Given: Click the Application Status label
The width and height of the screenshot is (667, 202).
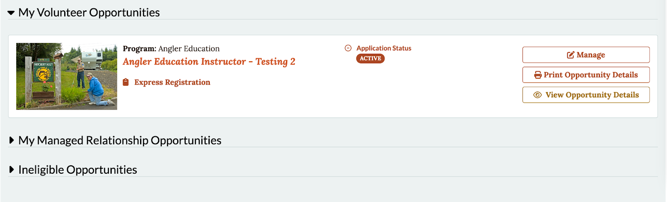Looking at the screenshot, I should tap(384, 48).
